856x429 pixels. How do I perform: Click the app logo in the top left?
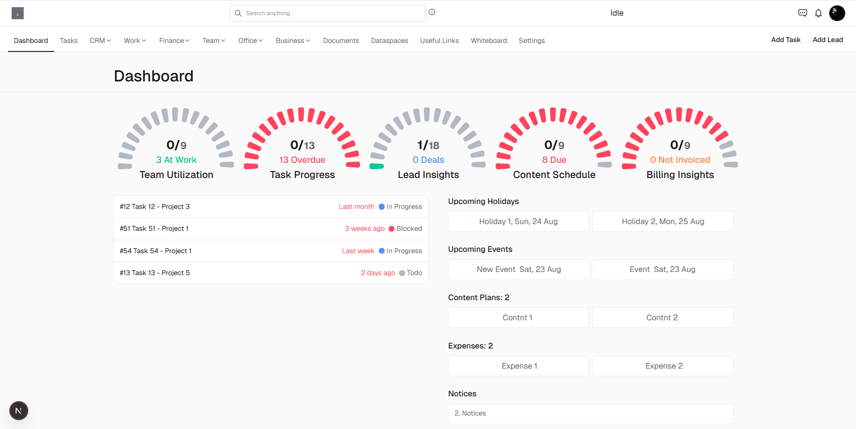(x=17, y=13)
